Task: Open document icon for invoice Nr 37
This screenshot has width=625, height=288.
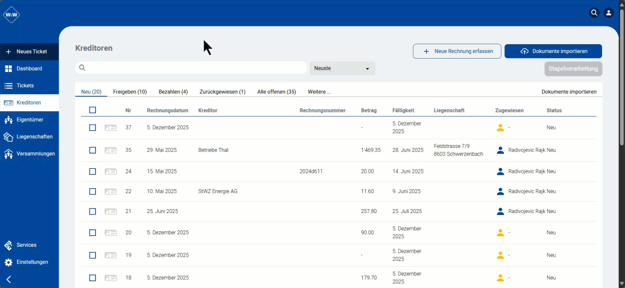Action: click(x=111, y=128)
